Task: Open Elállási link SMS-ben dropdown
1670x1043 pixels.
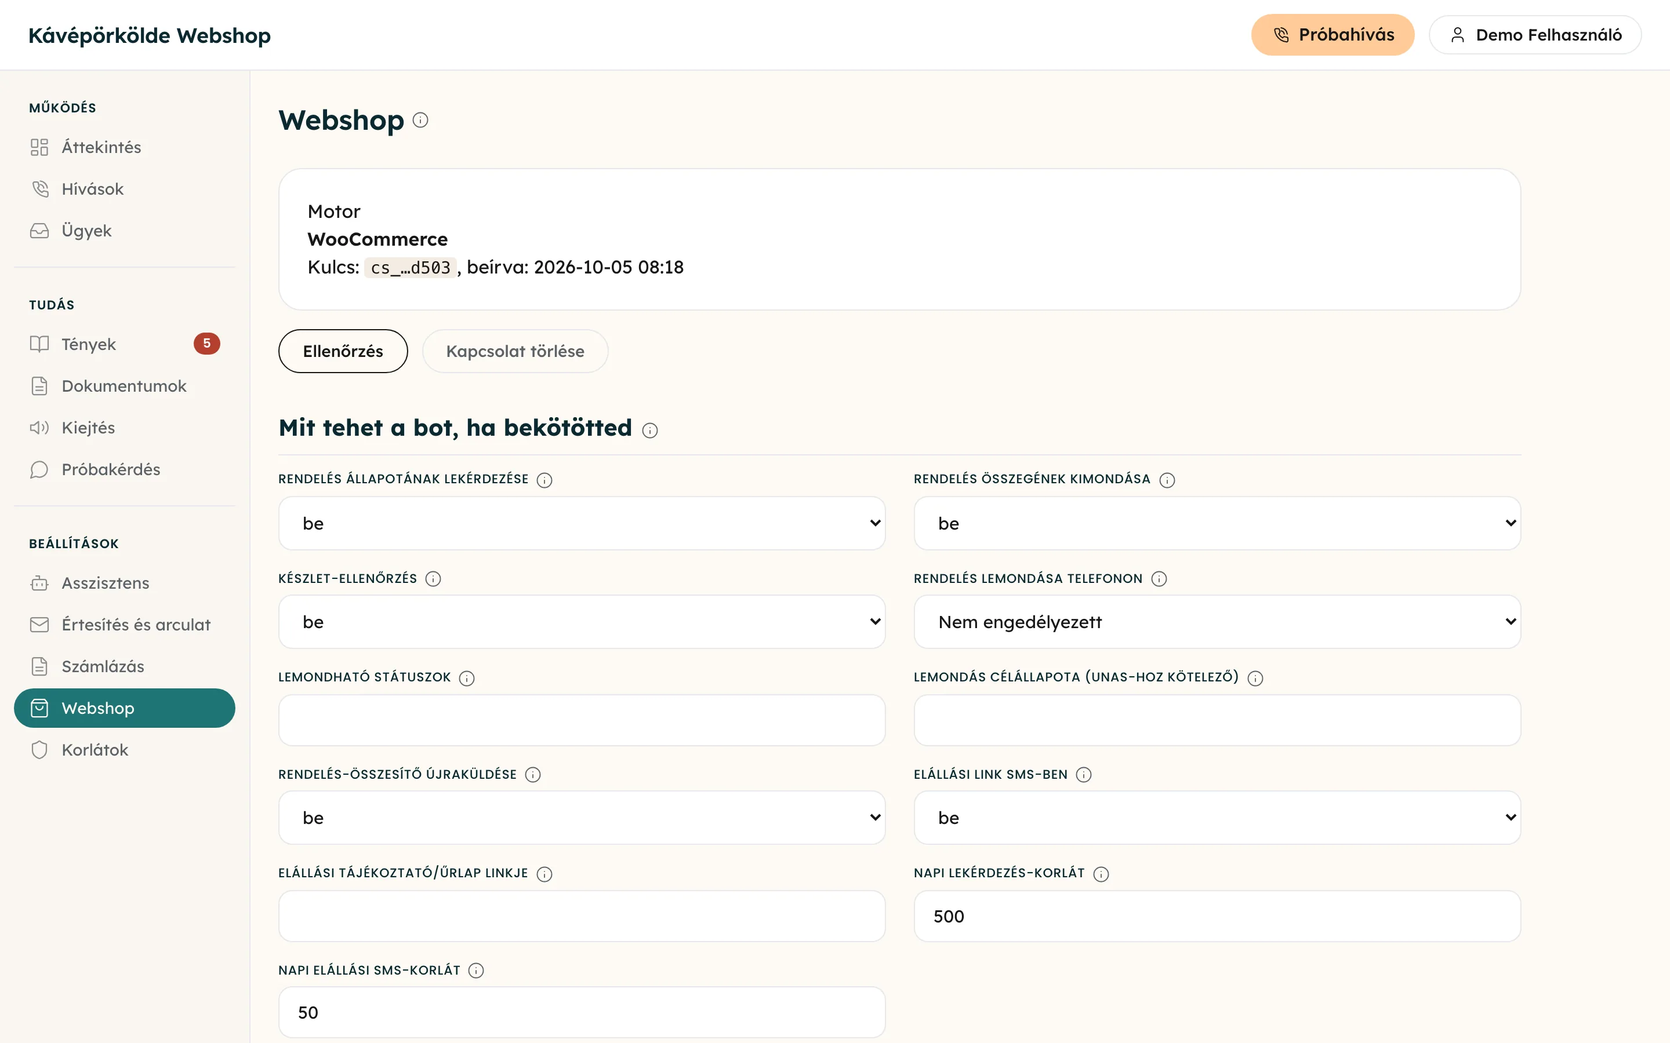Action: (1217, 818)
